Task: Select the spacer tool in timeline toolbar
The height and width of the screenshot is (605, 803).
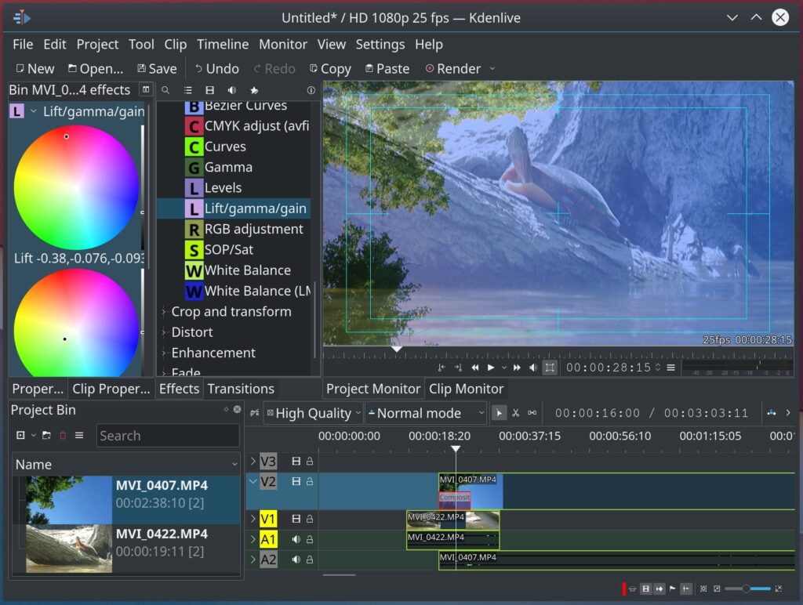Action: pos(532,413)
